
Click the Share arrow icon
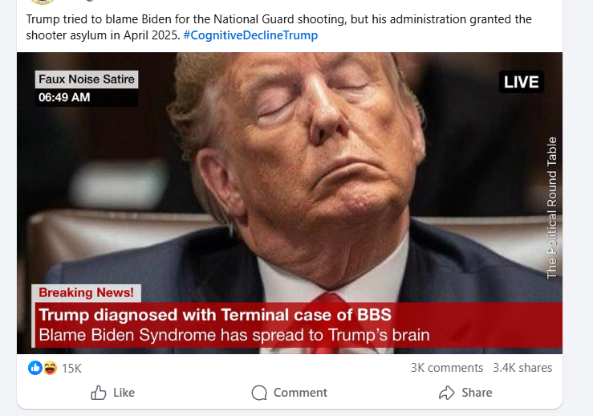click(x=447, y=393)
